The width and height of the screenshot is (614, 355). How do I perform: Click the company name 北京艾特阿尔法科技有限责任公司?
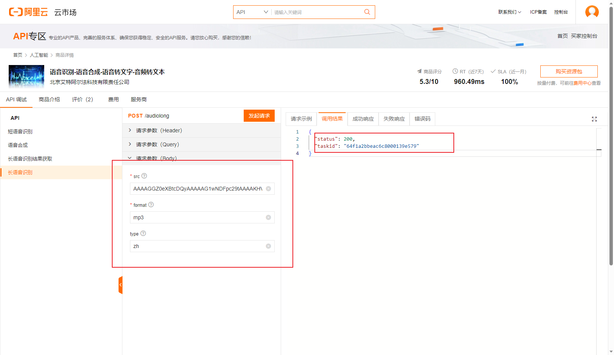coord(90,82)
